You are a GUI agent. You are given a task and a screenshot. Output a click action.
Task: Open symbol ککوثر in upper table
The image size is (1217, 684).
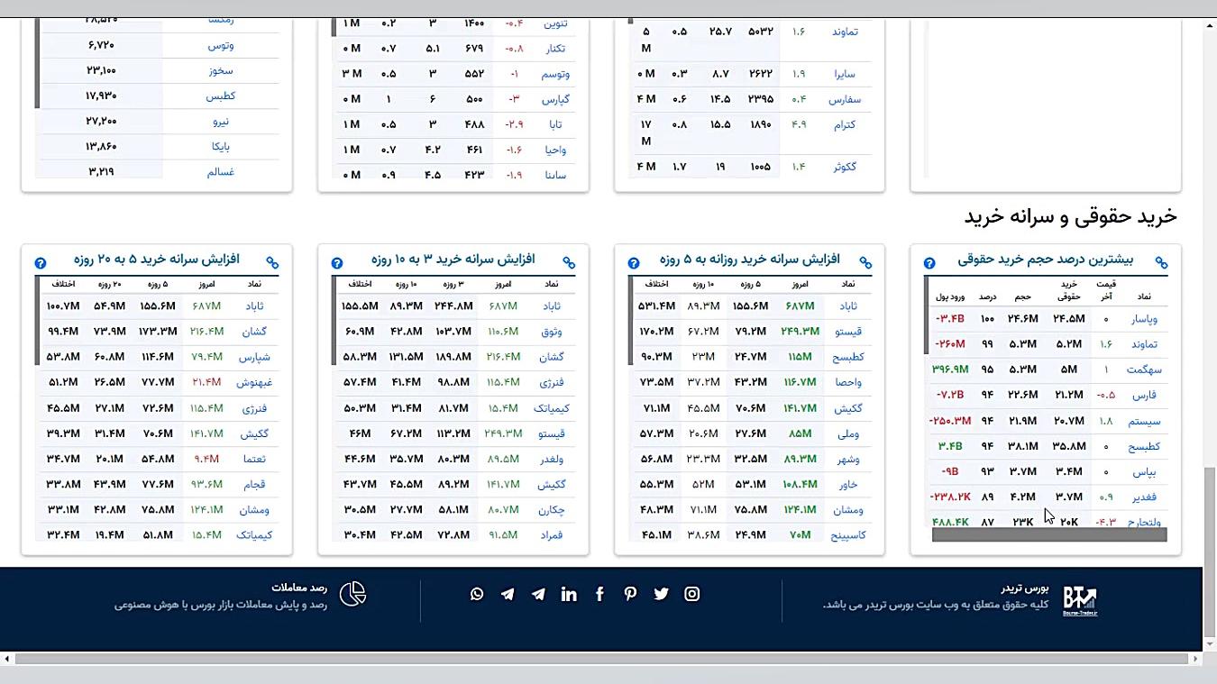tap(845, 167)
